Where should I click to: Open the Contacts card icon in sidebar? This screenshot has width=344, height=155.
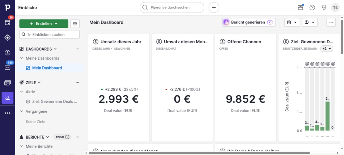point(7,83)
